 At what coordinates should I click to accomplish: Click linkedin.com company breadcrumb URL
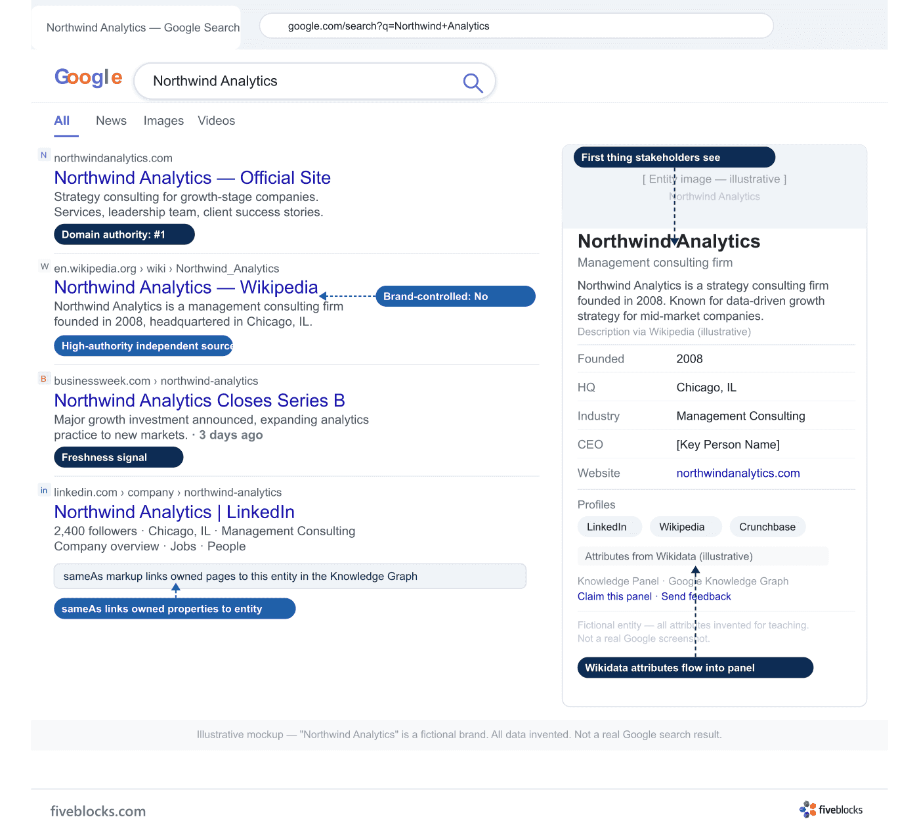click(x=168, y=493)
